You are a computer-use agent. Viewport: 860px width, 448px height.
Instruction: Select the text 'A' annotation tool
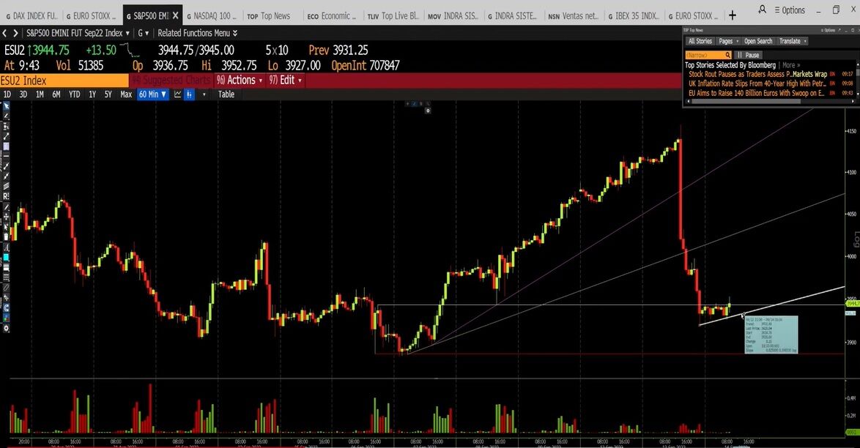(6, 247)
